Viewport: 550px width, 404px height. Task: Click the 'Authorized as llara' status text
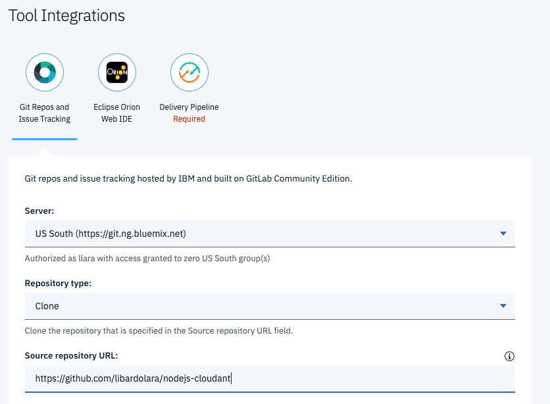coord(147,259)
